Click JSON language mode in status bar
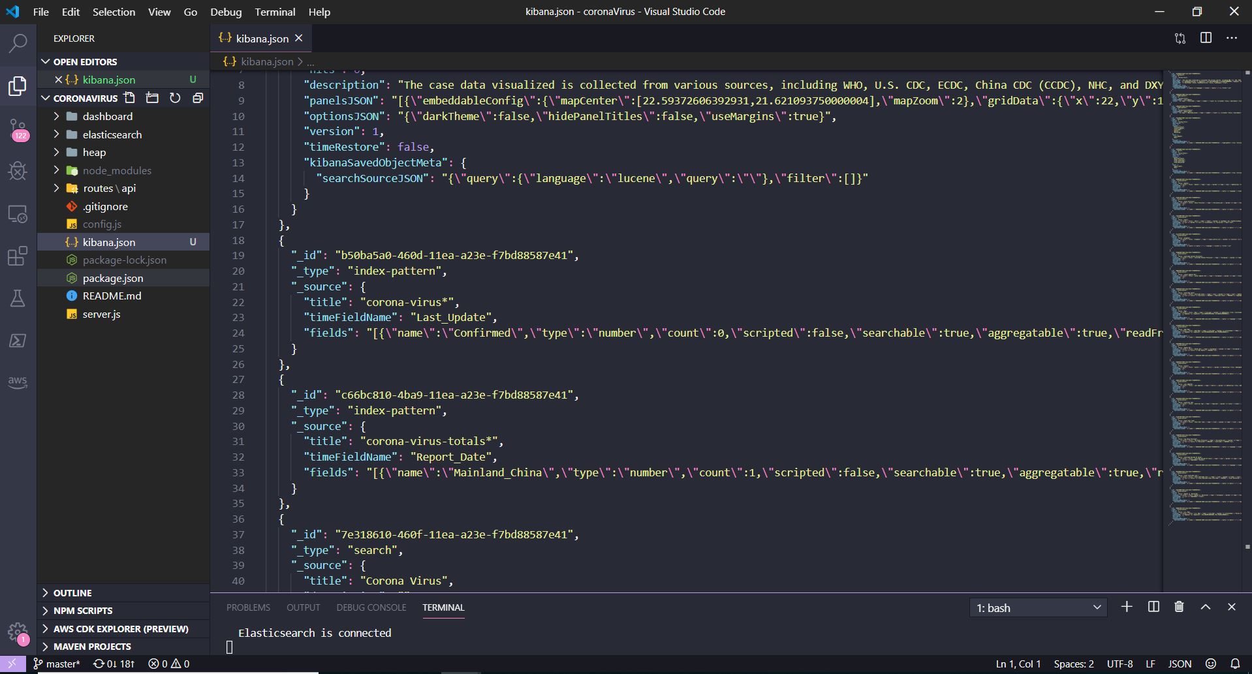1252x674 pixels. pos(1180,664)
